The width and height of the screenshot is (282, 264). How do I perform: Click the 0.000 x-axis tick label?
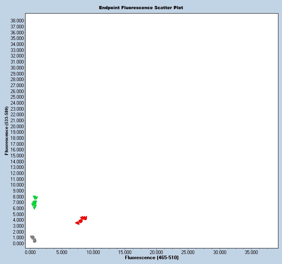point(30,252)
